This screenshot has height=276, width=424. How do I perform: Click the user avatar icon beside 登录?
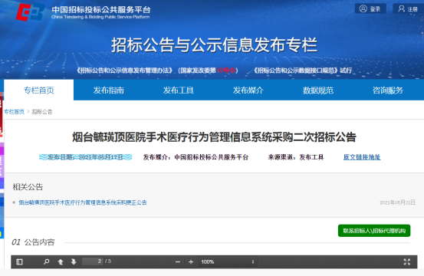363,8
